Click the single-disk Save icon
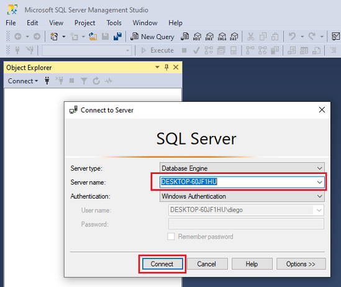The height and width of the screenshot is (287, 341). 105,37
